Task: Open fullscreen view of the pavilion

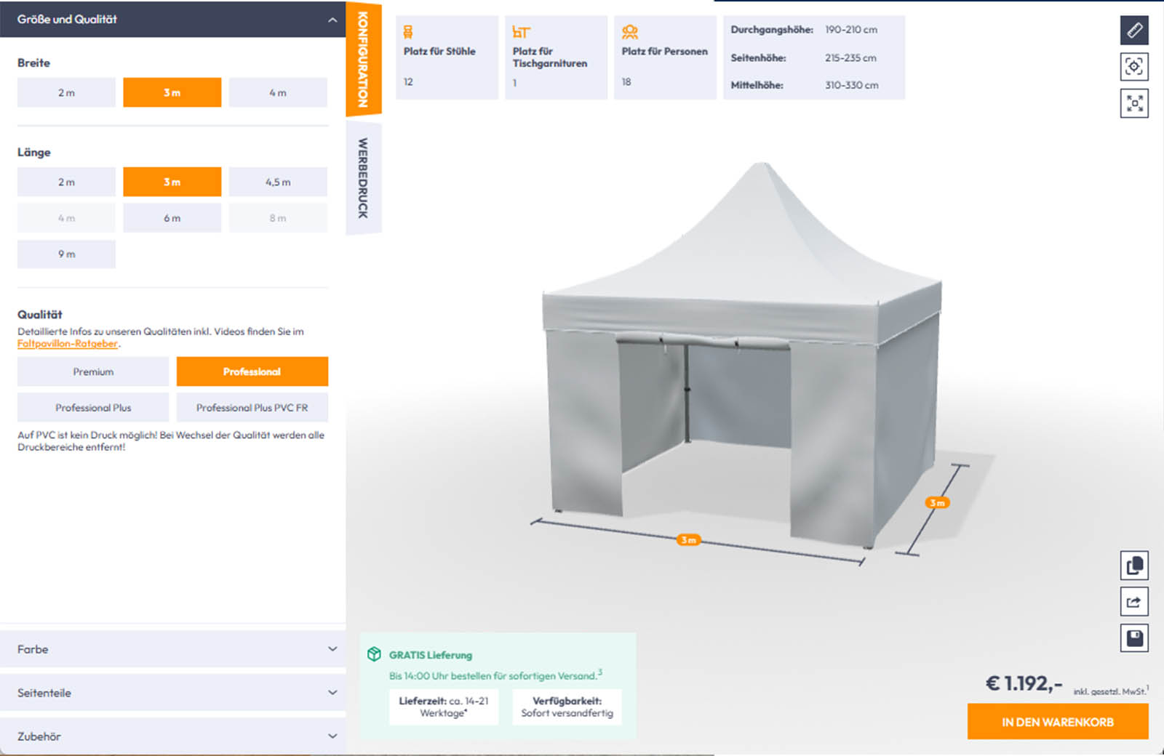Action: click(x=1133, y=103)
